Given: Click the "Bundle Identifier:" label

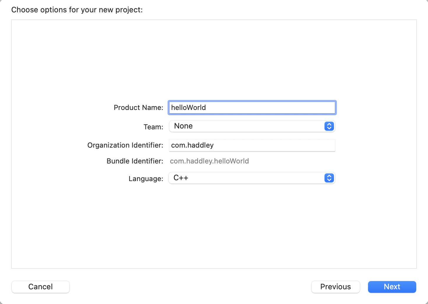Looking at the screenshot, I should tap(135, 161).
